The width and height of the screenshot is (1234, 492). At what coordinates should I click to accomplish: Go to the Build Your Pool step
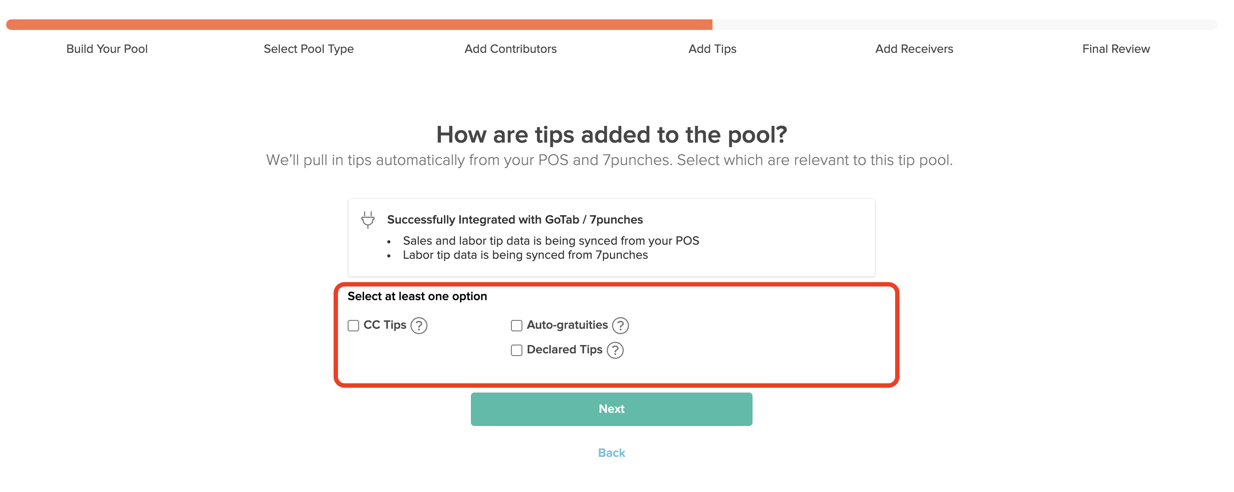(x=107, y=48)
